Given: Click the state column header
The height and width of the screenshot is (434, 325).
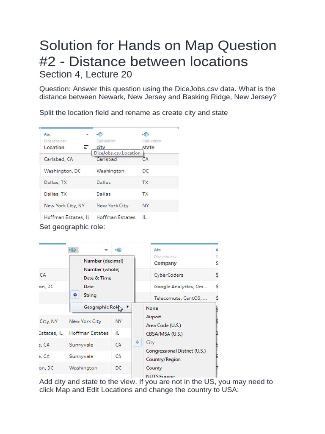Looking at the screenshot, I should (x=148, y=147).
